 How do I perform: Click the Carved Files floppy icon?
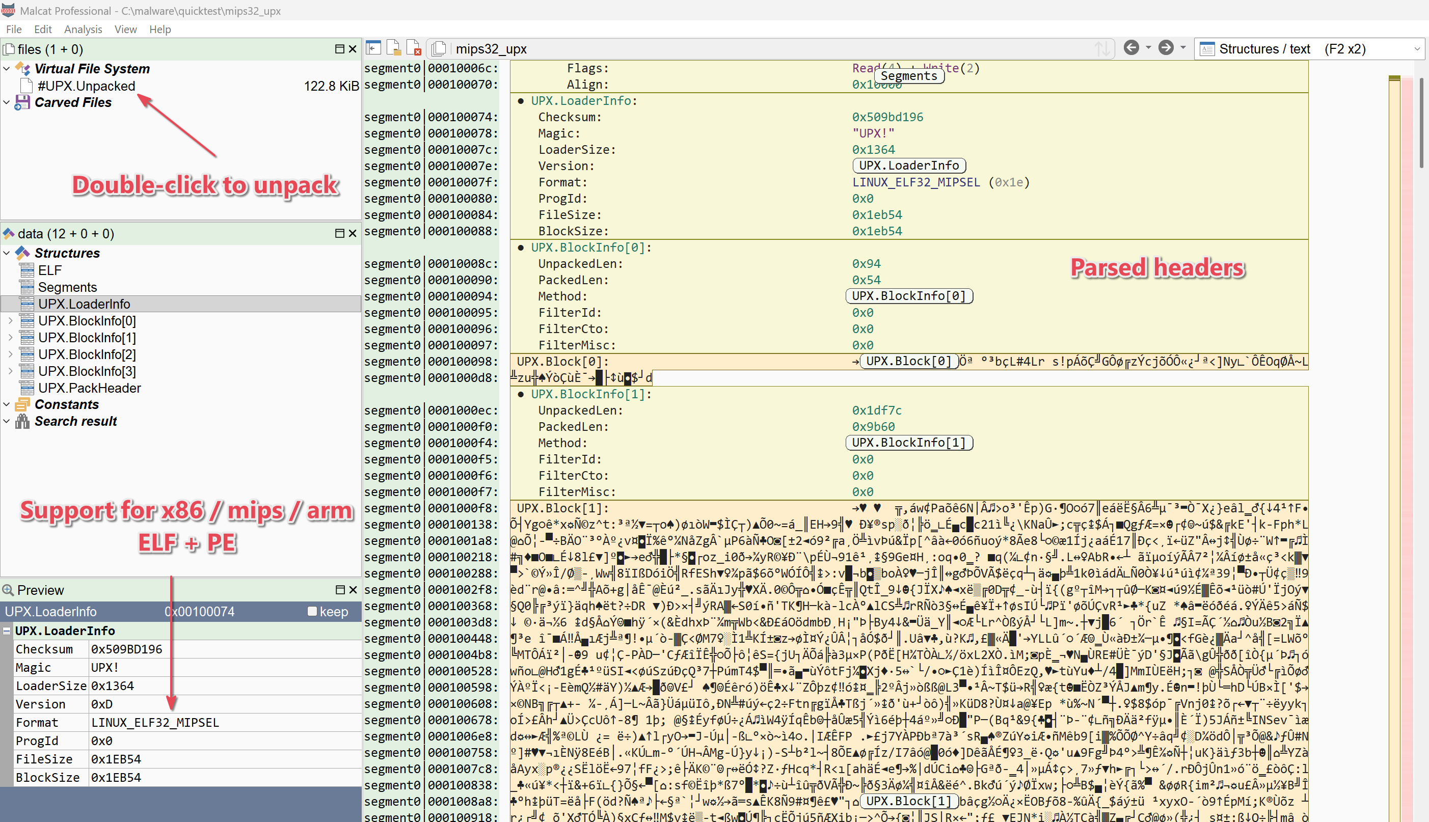click(x=22, y=102)
